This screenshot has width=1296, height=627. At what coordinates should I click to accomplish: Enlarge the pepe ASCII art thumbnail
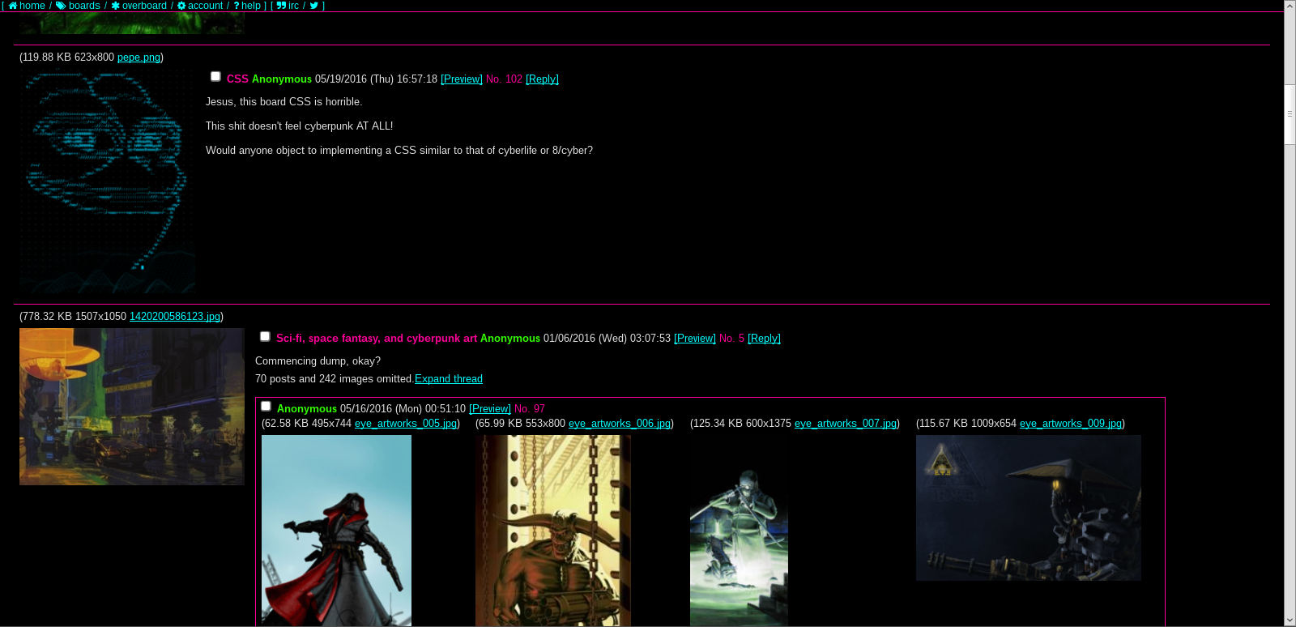[107, 181]
